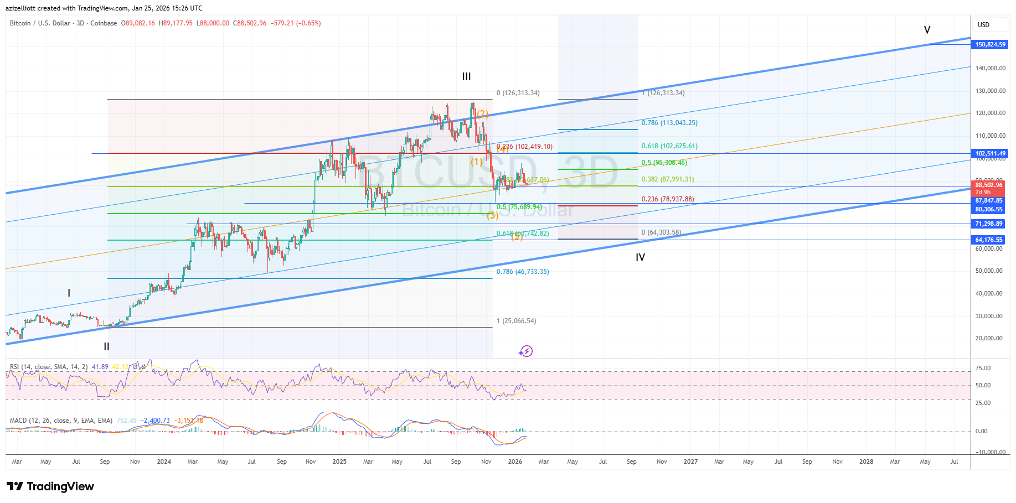Select the 64,176.55 price label
The width and height of the screenshot is (1016, 503).
989,240
